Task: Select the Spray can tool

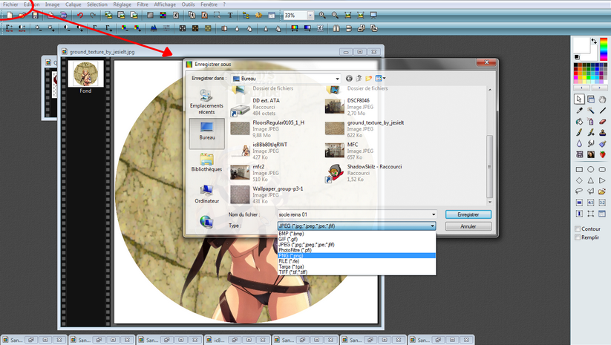Action: click(x=591, y=122)
